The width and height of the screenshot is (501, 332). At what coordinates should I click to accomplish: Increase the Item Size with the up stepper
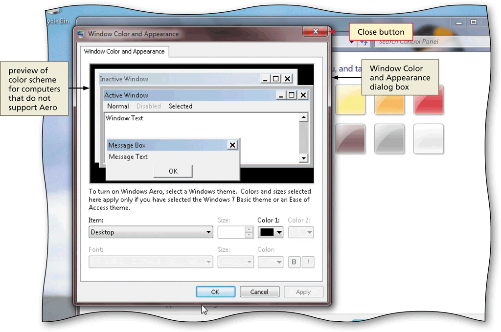pyautogui.click(x=249, y=229)
